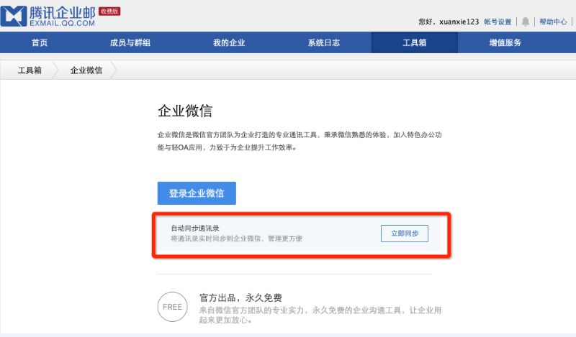Click the circular FREE badge icon
576x337 pixels.
(172, 307)
